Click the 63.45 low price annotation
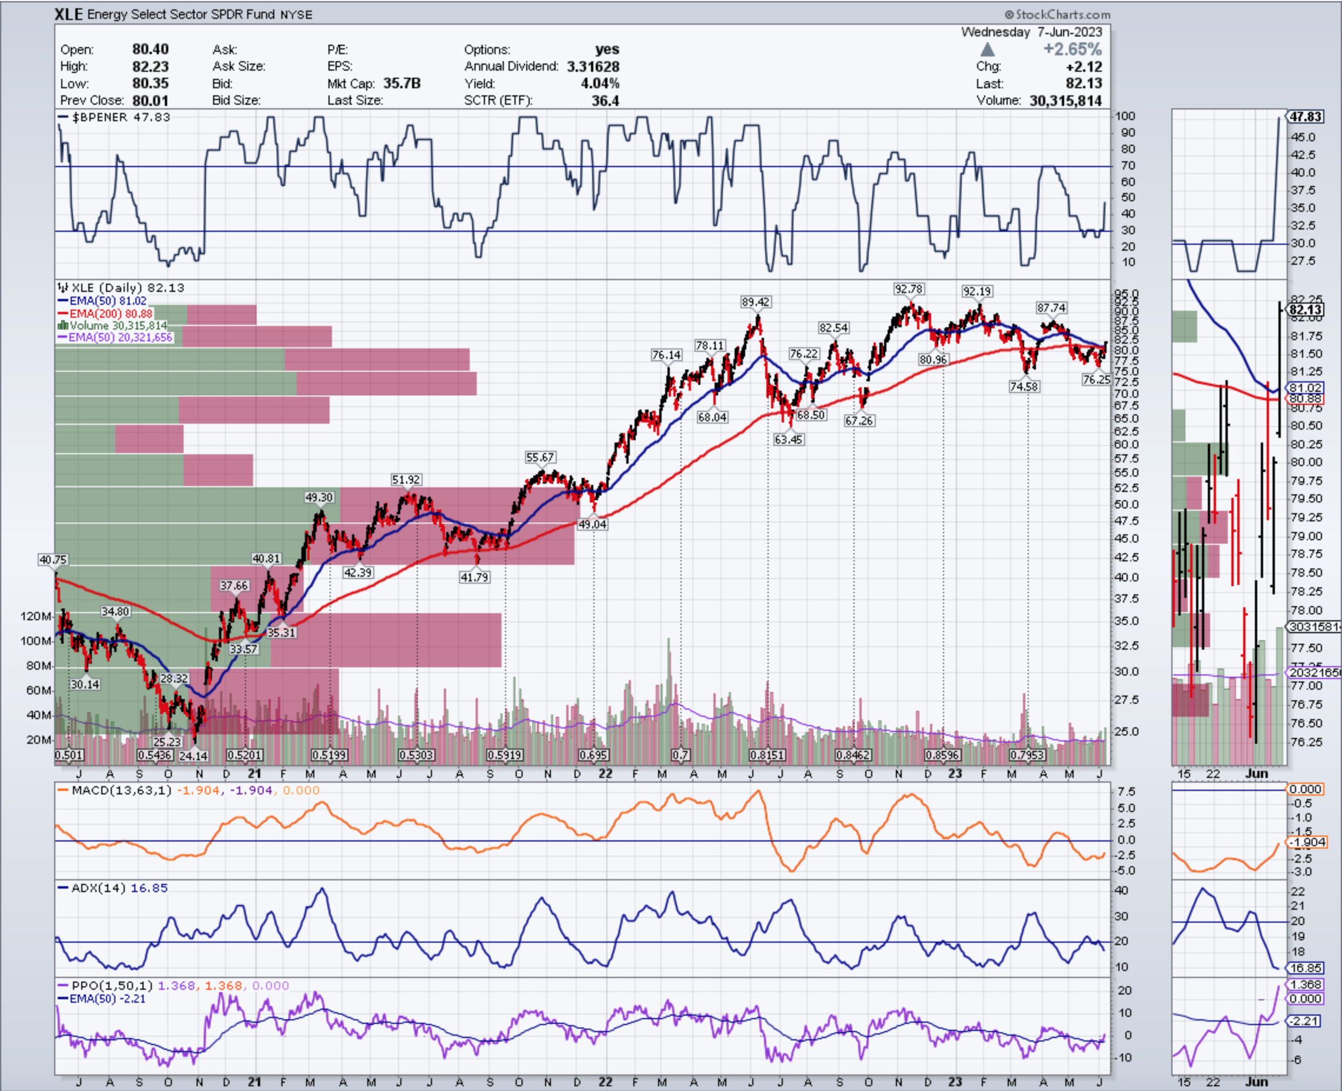This screenshot has width=1342, height=1091. [788, 440]
